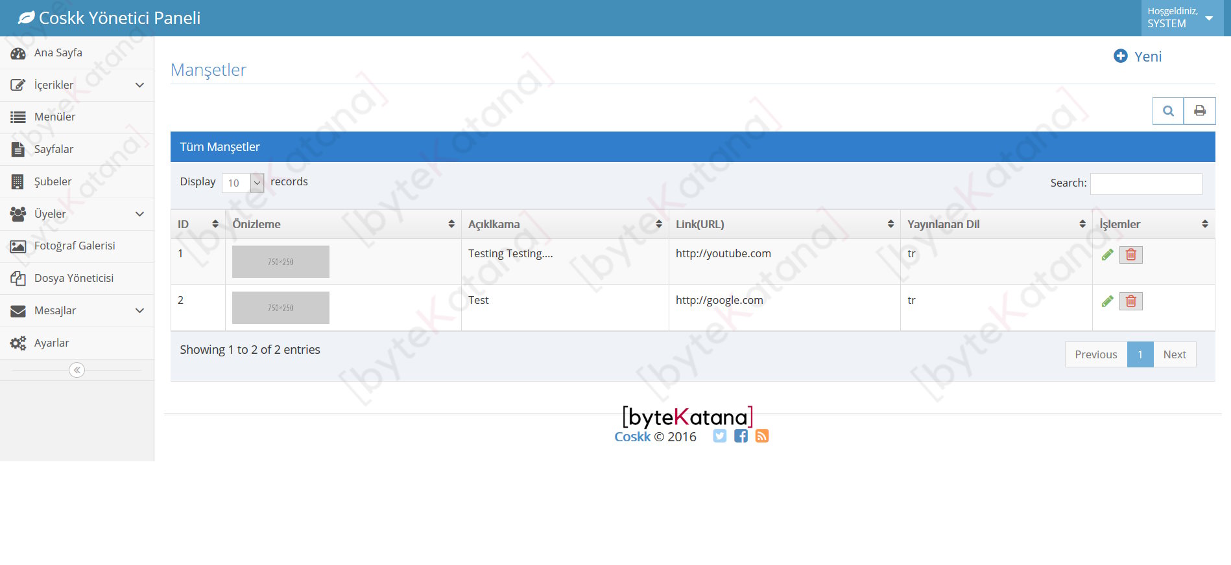Click the search magnifier icon button

[x=1167, y=111]
